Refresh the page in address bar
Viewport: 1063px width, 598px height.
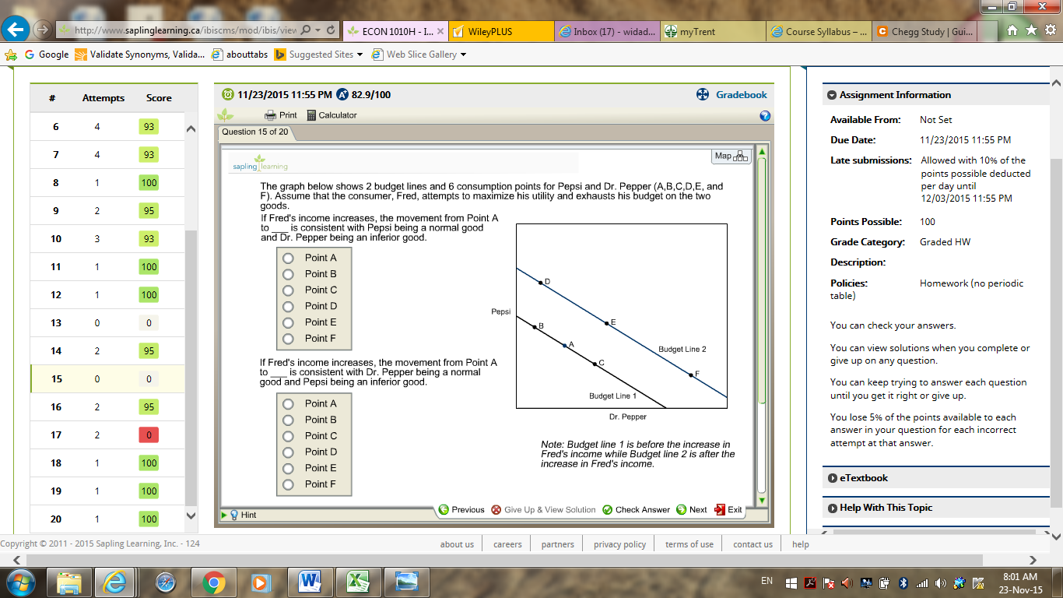coord(332,30)
